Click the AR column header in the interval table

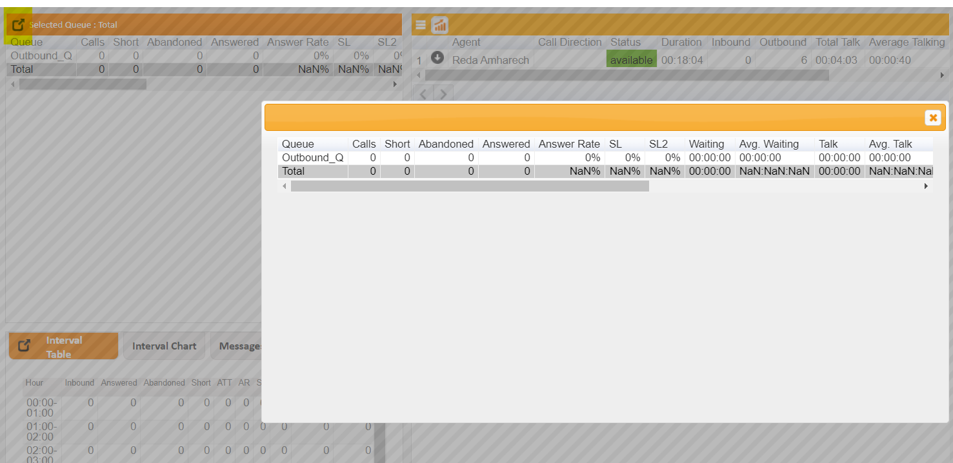coord(244,382)
